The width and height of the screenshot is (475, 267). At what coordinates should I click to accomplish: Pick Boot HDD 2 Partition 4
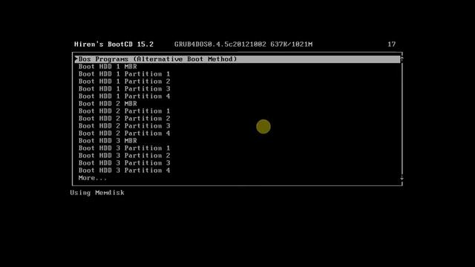coord(124,133)
